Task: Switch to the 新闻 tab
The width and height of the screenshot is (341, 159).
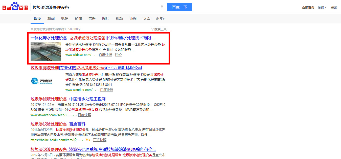Action: [x=51, y=19]
